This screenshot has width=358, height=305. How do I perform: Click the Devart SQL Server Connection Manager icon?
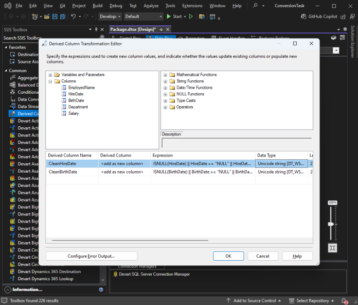(x=115, y=275)
